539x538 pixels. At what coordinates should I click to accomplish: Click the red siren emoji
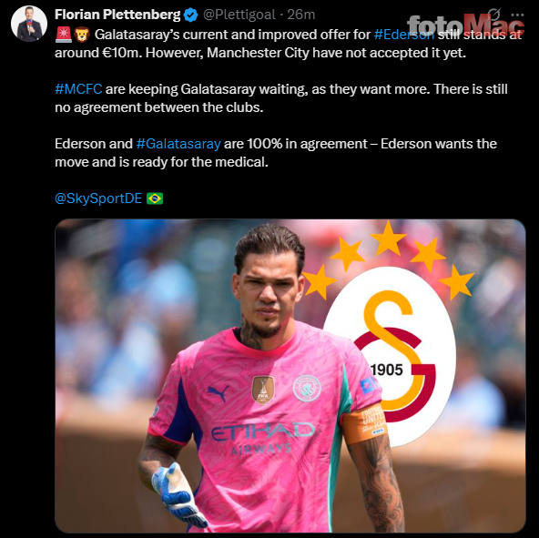[x=63, y=35]
